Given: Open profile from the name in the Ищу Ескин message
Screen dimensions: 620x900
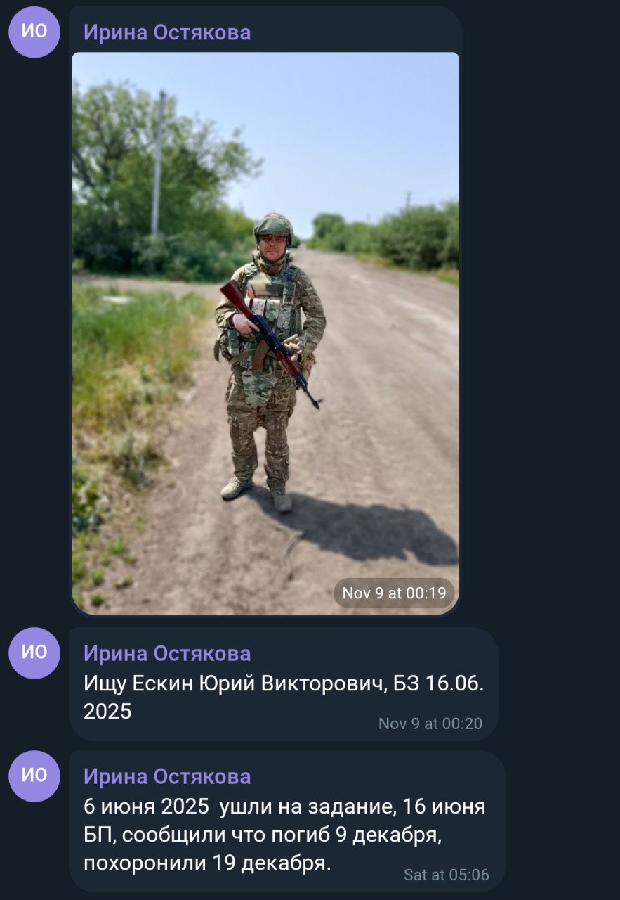Looking at the screenshot, I should [x=167, y=653].
